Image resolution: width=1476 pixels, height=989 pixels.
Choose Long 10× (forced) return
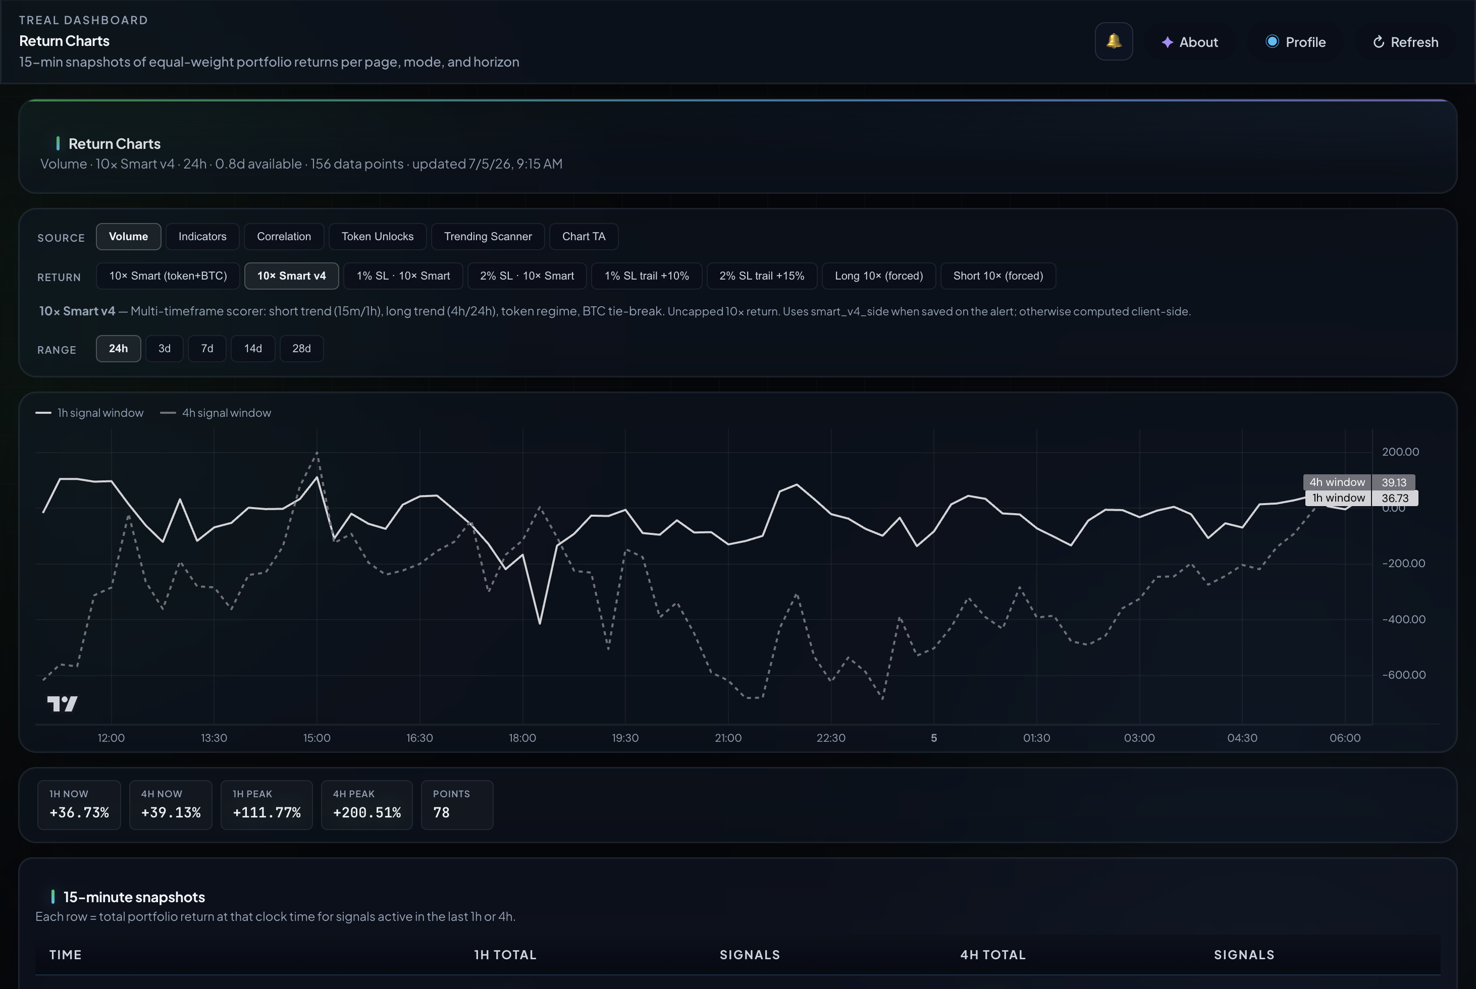click(x=878, y=276)
